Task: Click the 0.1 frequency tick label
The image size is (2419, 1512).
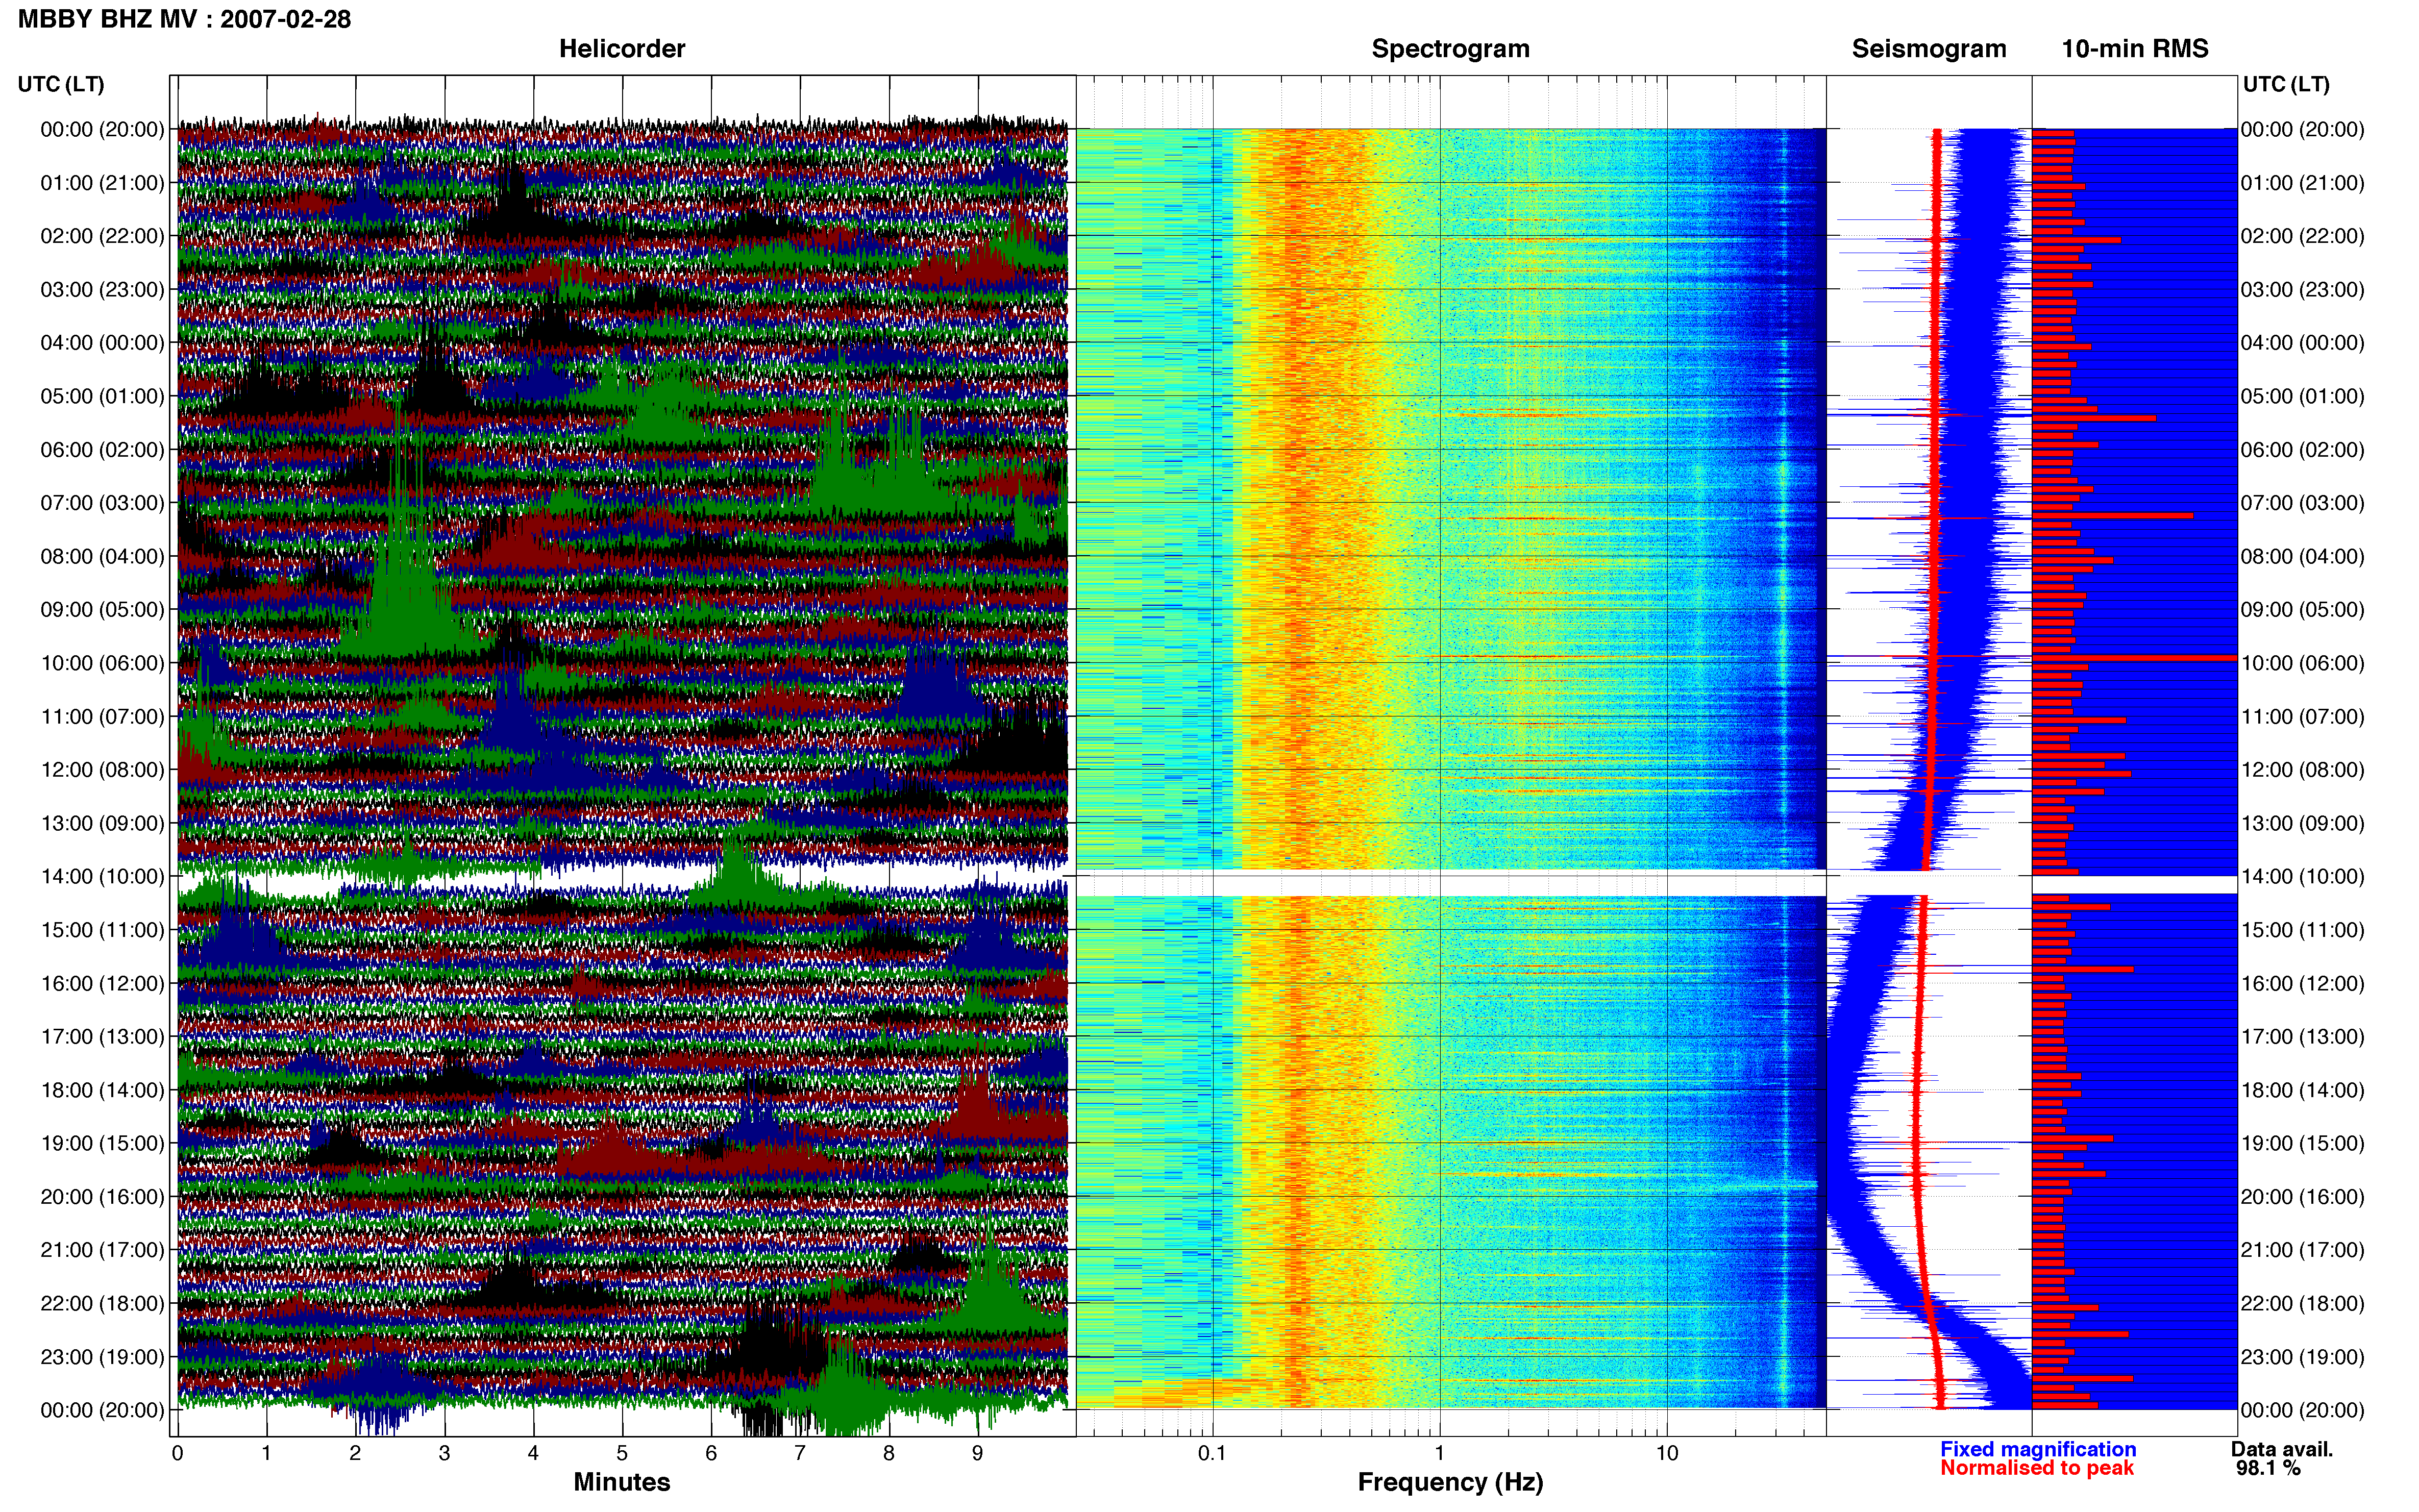Action: tap(1212, 1454)
